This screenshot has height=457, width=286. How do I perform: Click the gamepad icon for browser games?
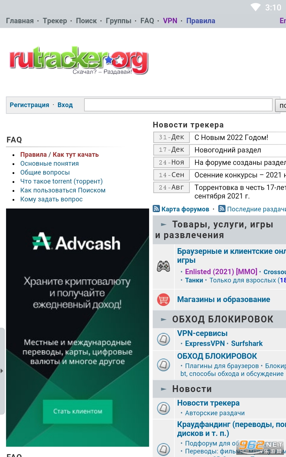pos(163,266)
